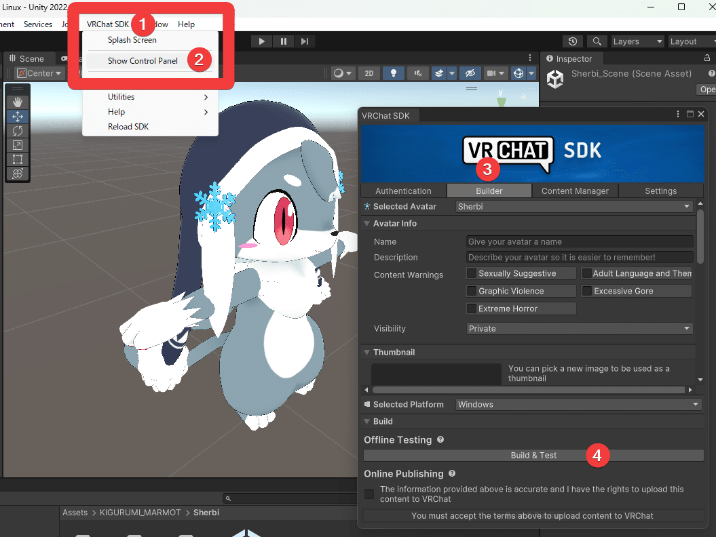Open the Builder tab
The height and width of the screenshot is (537, 716).
click(489, 191)
